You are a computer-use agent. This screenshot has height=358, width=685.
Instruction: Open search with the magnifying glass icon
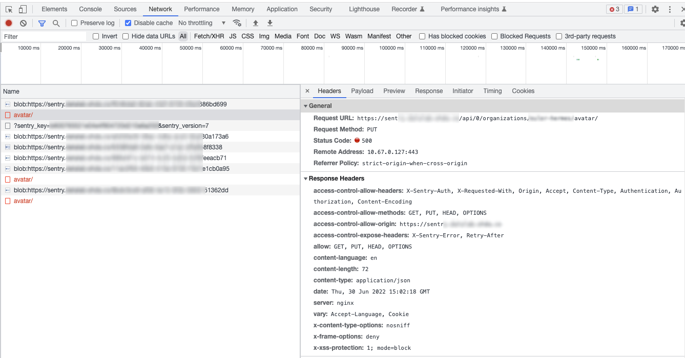pyautogui.click(x=56, y=23)
